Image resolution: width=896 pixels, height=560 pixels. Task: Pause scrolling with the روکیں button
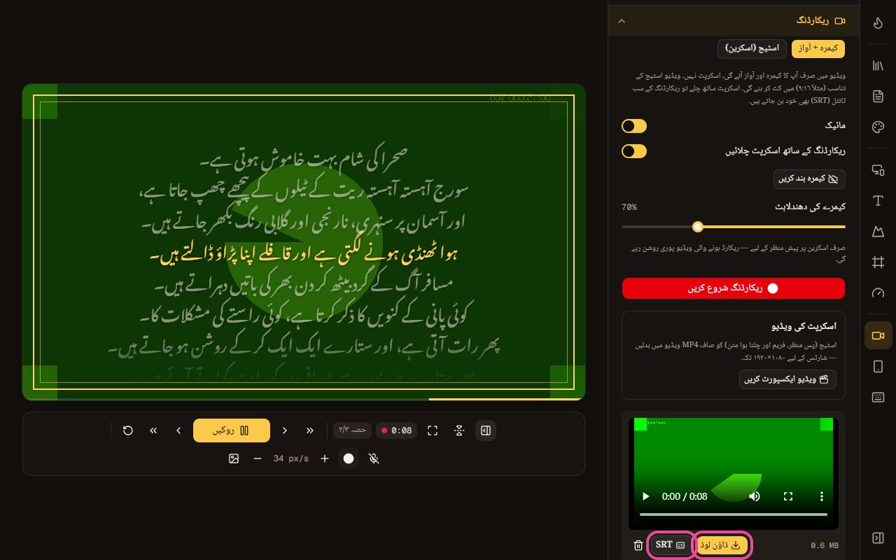click(x=232, y=430)
